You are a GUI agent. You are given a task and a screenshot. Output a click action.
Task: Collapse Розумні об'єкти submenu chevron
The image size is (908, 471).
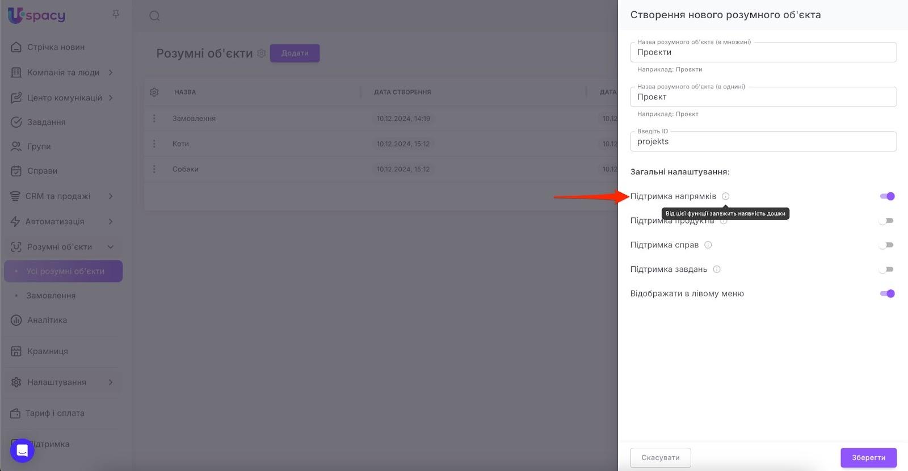click(111, 247)
